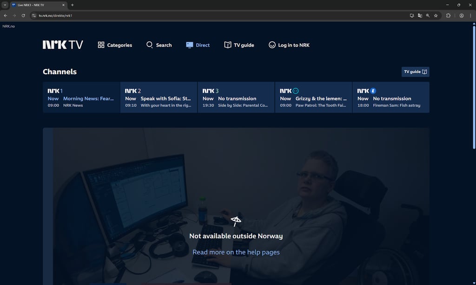Viewport: 476px width, 285px height.
Task: Open Chrome three-dot menu
Action: tap(470, 15)
